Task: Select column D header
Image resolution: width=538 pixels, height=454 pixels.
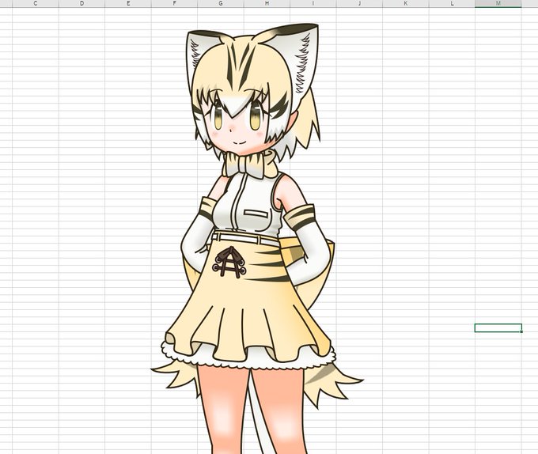Action: 81,3
